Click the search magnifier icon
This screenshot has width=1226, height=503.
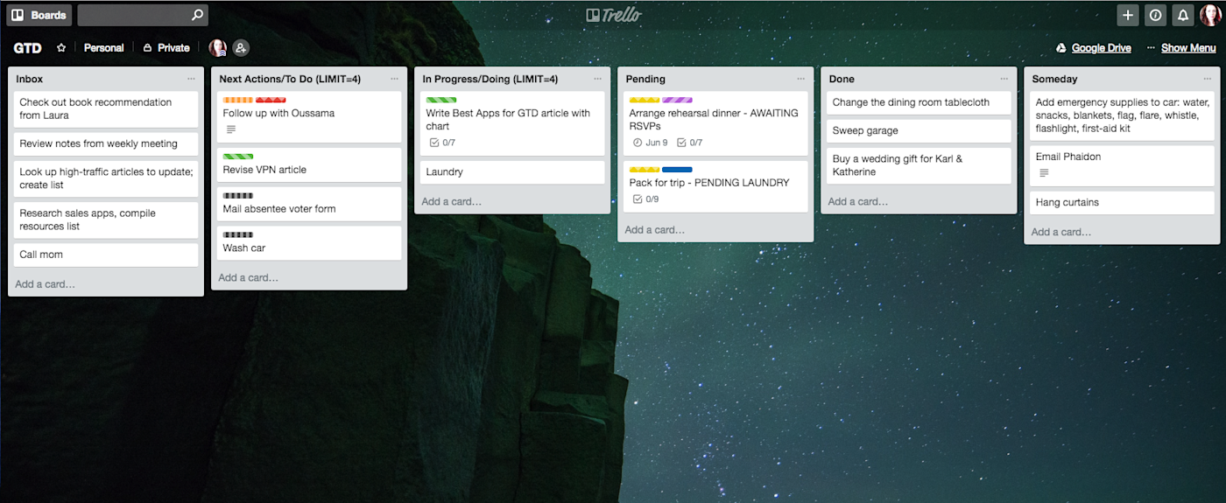pos(197,15)
